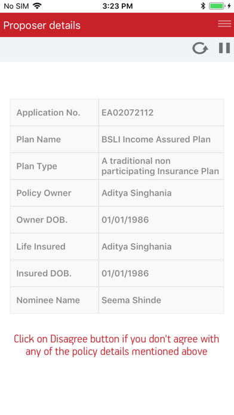Tap Policy Owner value Aditya Singhania
Viewport: 234px width, 415px height.
137,193
